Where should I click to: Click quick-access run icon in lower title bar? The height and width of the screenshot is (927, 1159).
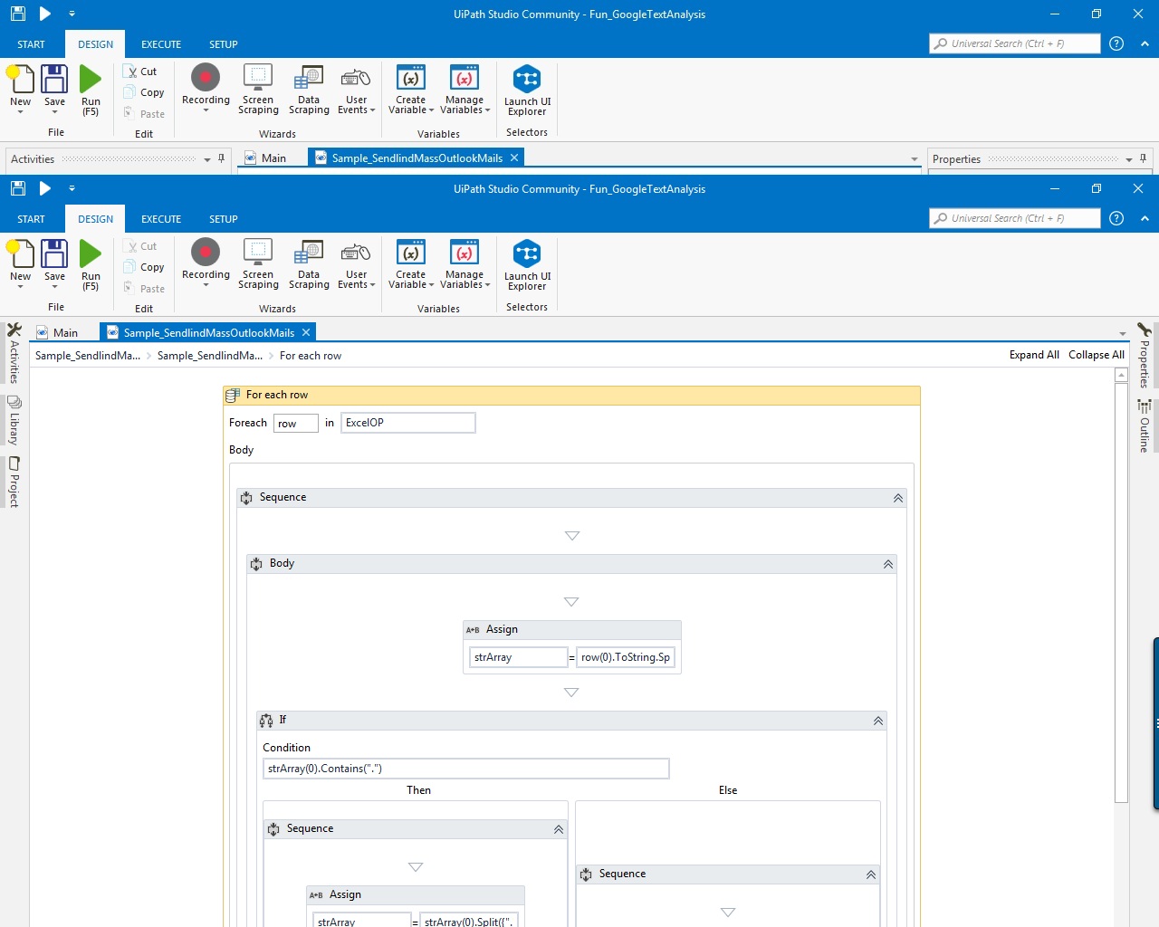click(45, 188)
